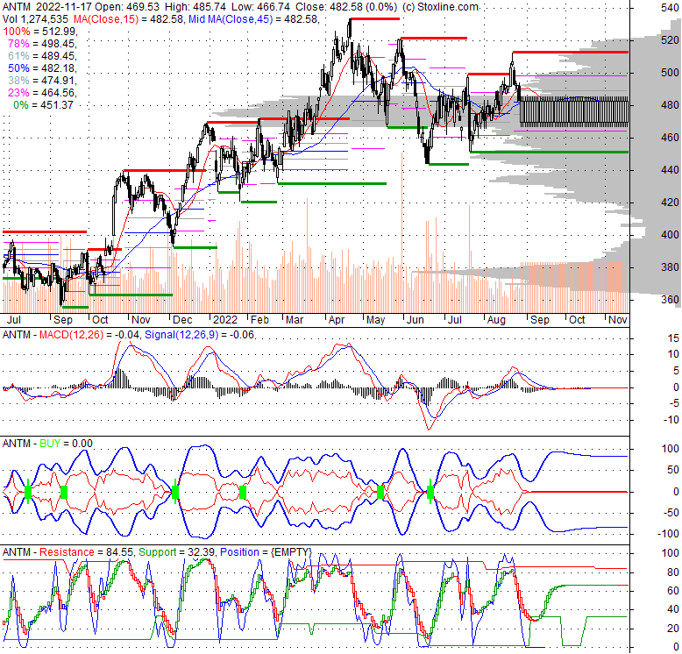Click the High: 485.74 value
The width and height of the screenshot is (682, 654).
tap(196, 7)
